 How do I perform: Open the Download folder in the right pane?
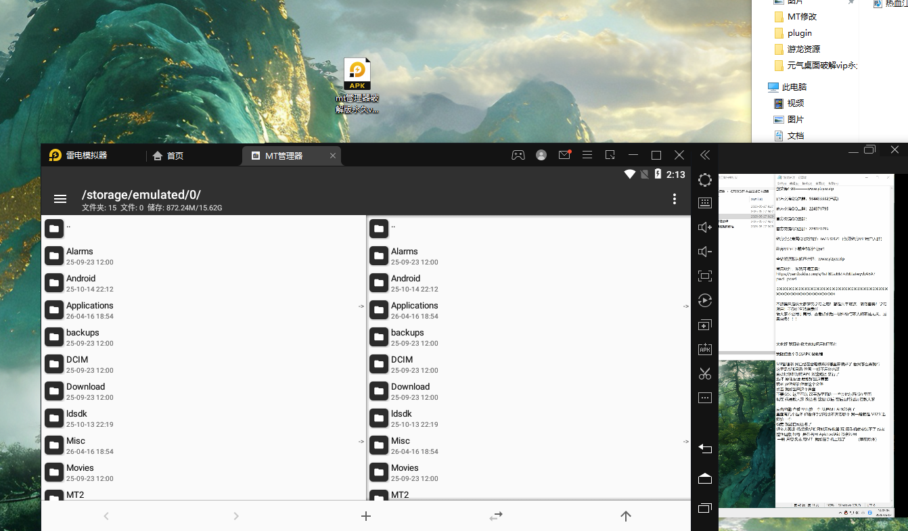pos(528,391)
